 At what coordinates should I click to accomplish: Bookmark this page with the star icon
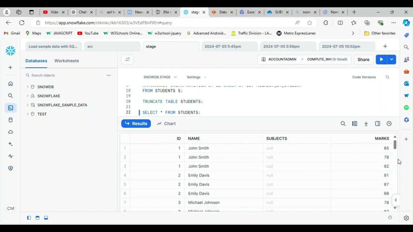(x=310, y=23)
